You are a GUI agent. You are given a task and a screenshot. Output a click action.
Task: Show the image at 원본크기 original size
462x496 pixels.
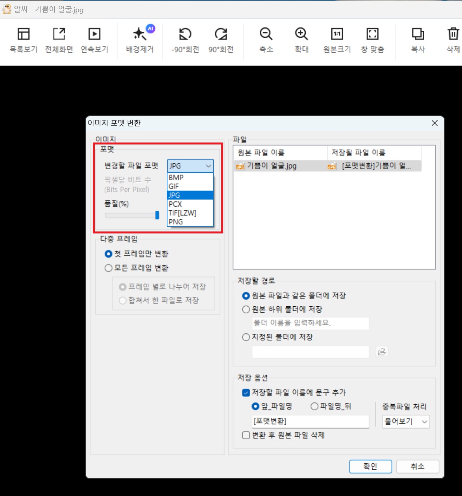[337, 39]
